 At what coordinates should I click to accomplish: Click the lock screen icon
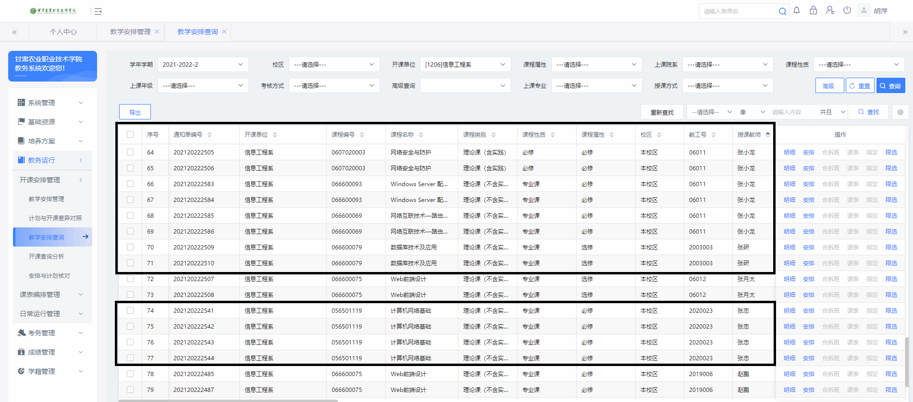(x=813, y=11)
